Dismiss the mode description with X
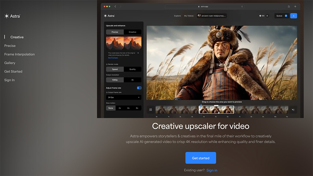Viewport: 313px width, 176px height. pos(138,53)
